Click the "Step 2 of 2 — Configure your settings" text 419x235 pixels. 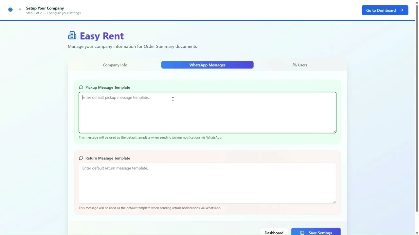(x=53, y=13)
